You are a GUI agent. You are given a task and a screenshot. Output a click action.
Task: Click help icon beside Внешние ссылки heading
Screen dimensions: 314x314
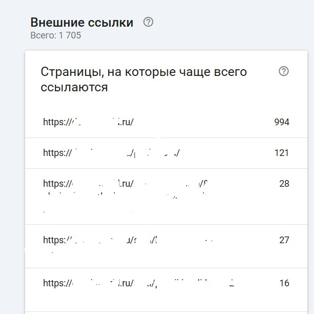(148, 22)
